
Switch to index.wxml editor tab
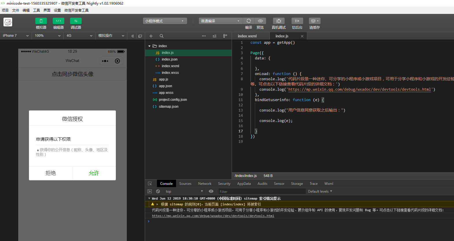(251, 36)
